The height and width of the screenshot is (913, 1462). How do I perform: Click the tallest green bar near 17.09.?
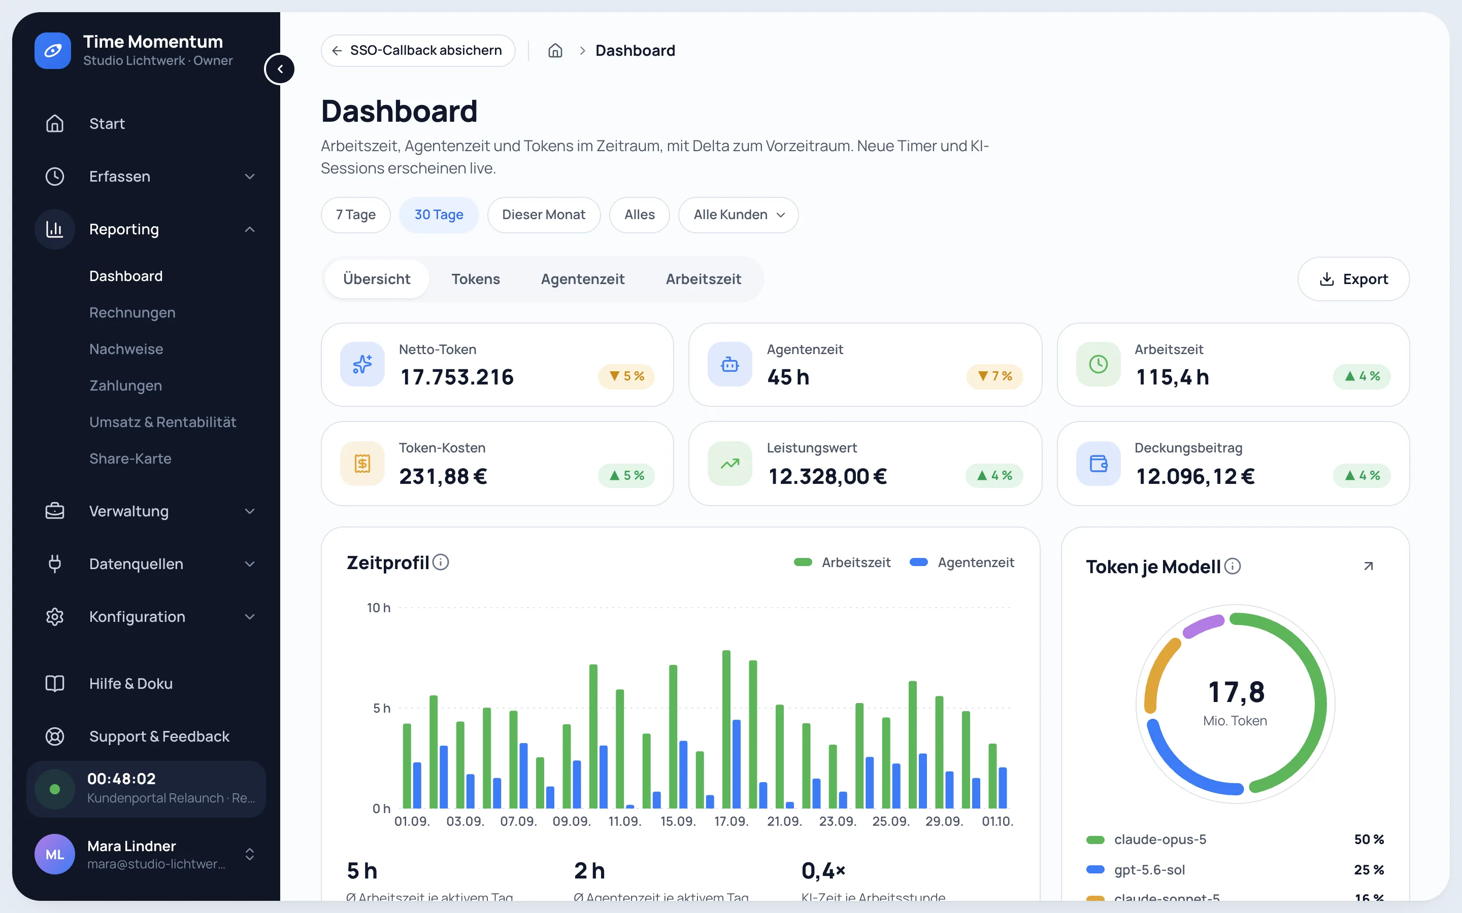[x=726, y=729]
